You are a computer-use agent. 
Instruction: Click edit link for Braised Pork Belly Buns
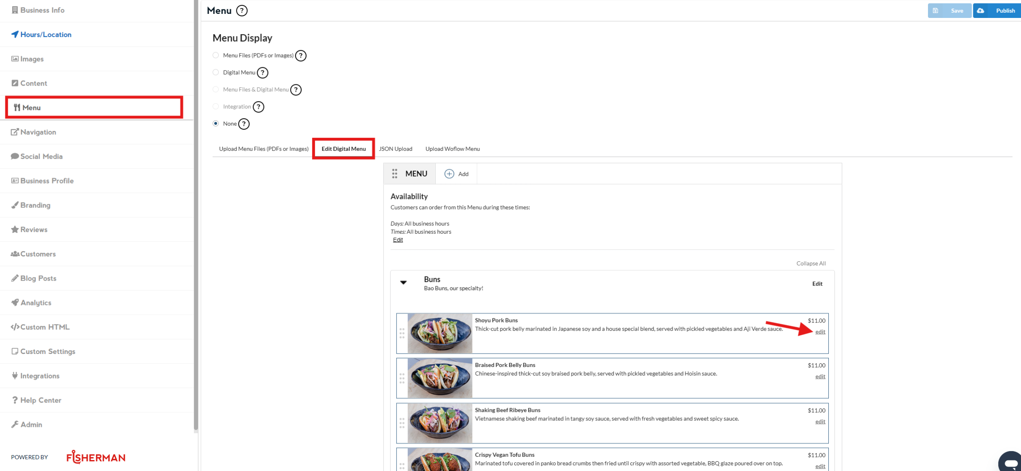click(820, 376)
